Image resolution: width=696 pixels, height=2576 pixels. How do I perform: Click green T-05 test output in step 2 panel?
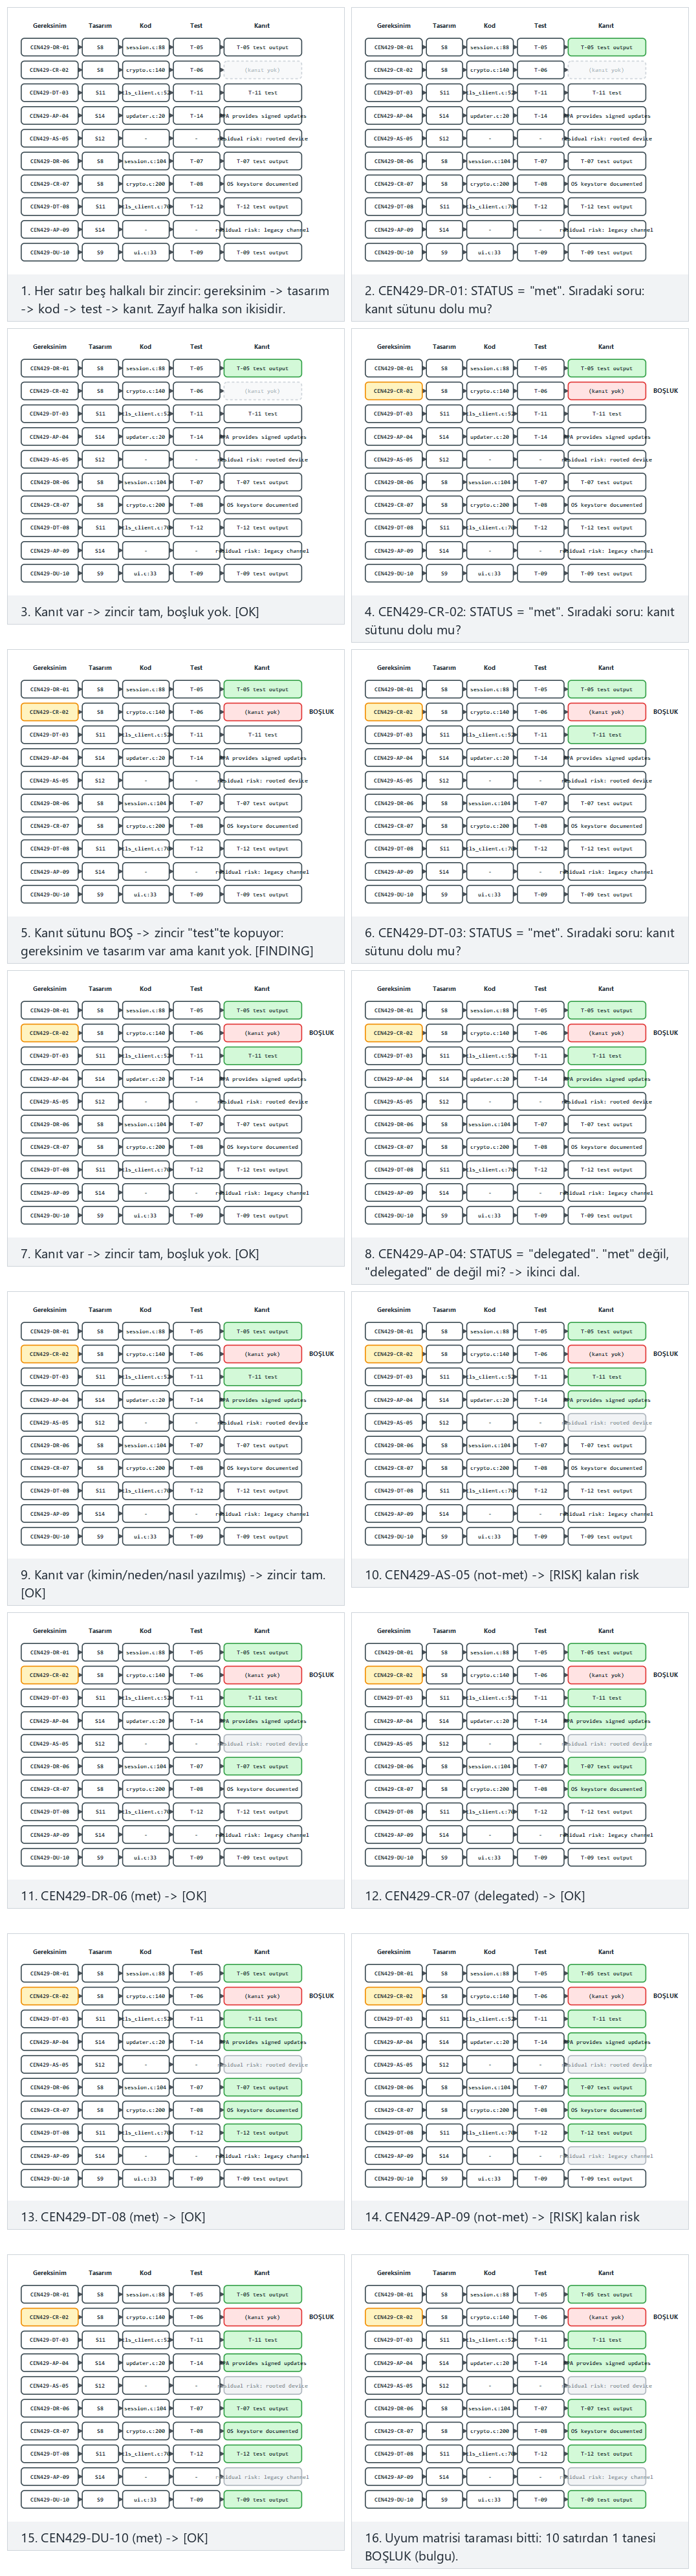click(x=606, y=47)
